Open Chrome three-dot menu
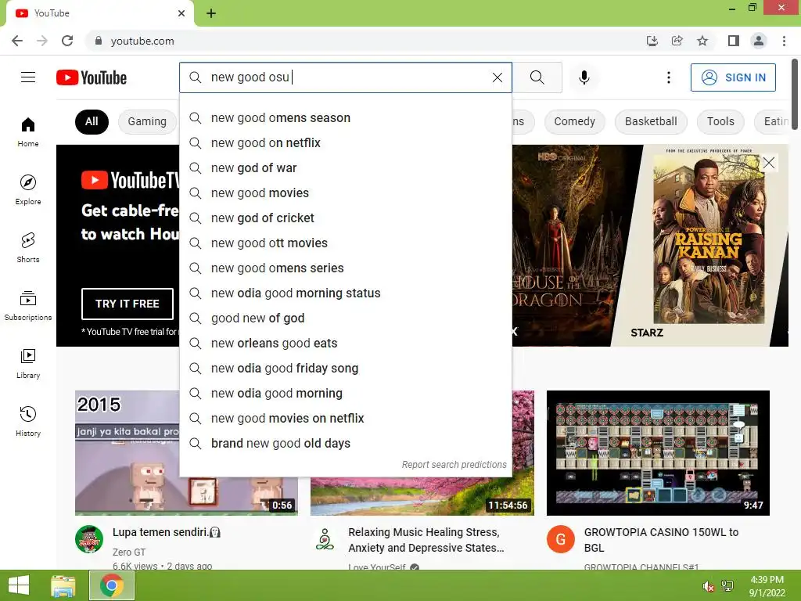The width and height of the screenshot is (801, 601). [784, 41]
